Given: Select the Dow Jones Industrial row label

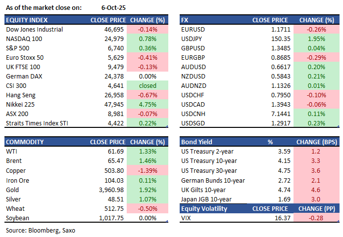Looking at the screenshot, I should click(x=34, y=29).
